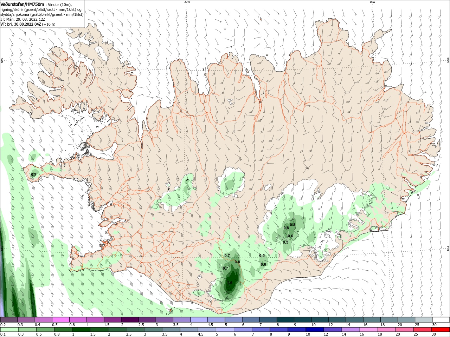Image resolution: width=450 pixels, height=337 pixels.
Task: Click the '15W' longitude label at top
Action: (372, 2)
